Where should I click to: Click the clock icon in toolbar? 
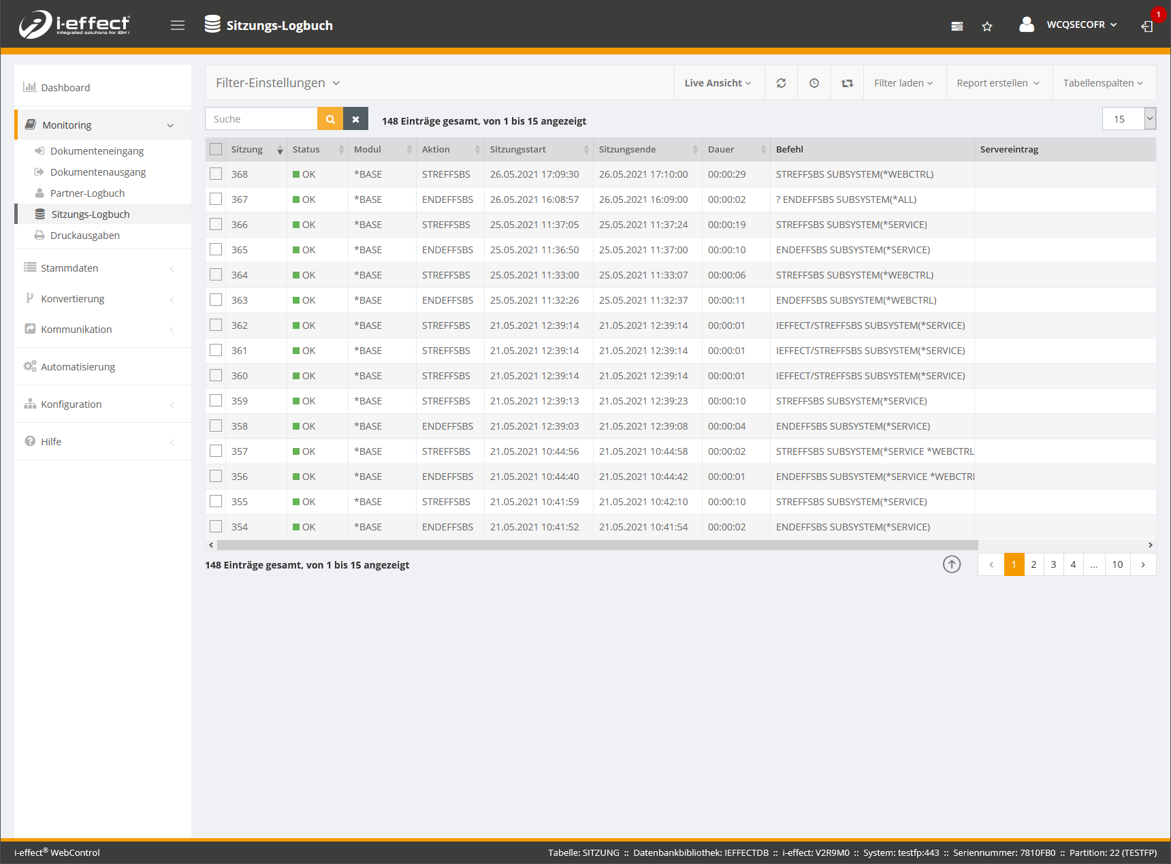click(814, 83)
